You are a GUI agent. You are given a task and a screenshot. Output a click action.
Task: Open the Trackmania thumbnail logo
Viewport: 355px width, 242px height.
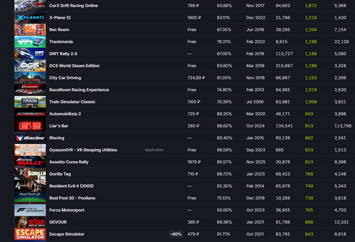[x=30, y=42]
